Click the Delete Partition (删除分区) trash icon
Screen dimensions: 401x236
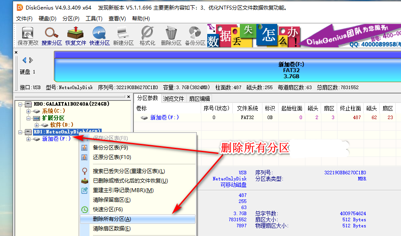pos(171,36)
